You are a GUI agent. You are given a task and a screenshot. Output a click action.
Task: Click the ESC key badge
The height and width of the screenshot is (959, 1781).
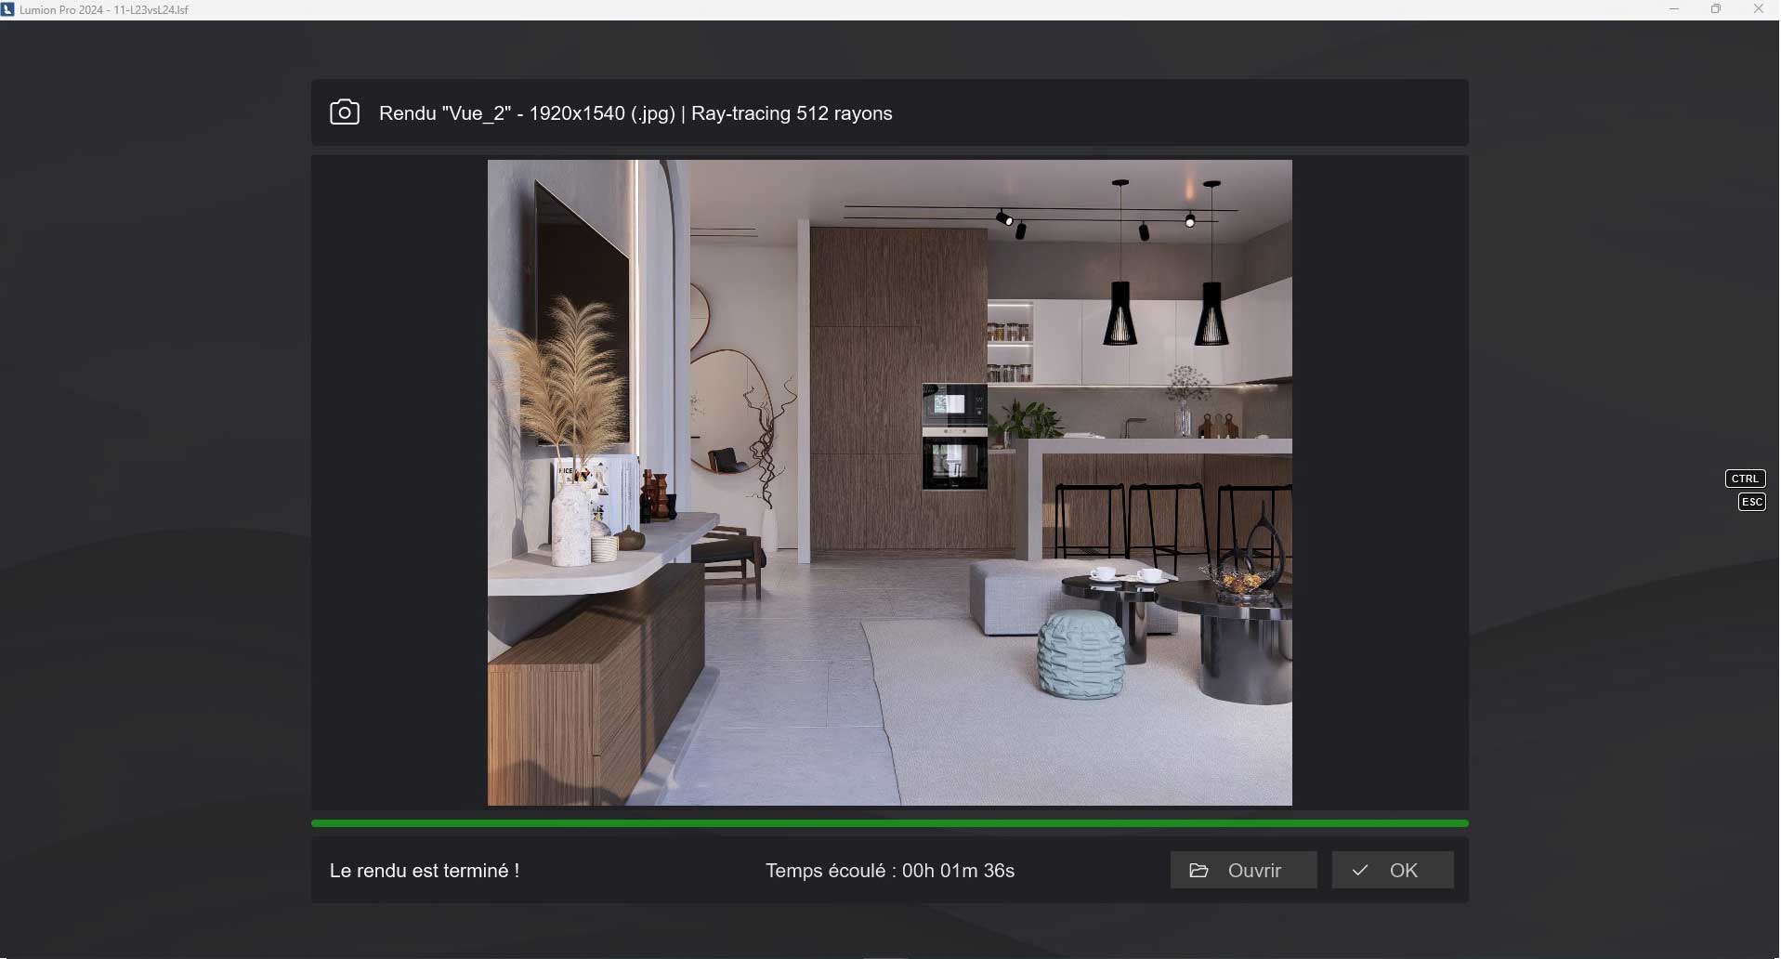coord(1751,502)
